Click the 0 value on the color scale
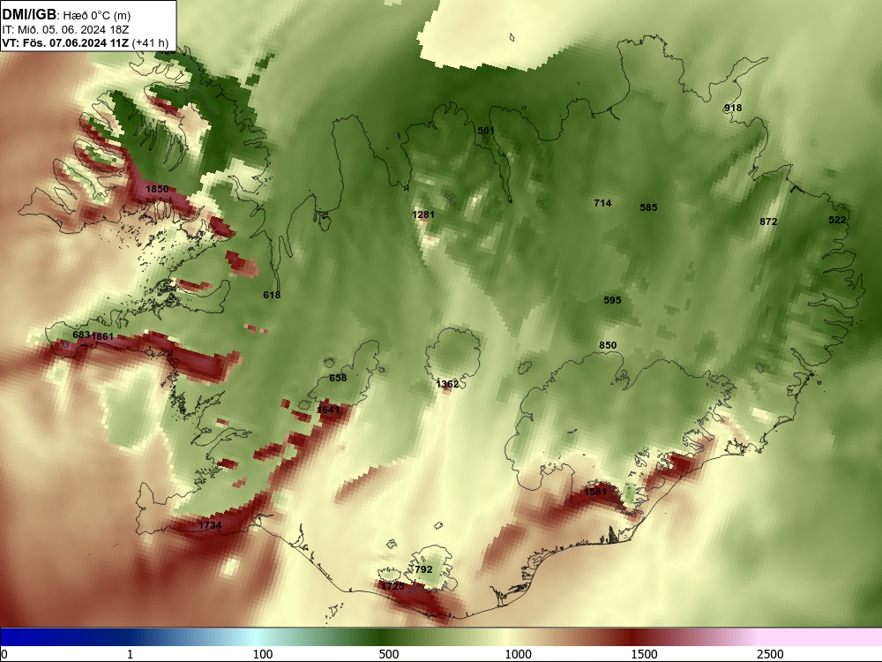This screenshot has width=882, height=662. (x=5, y=654)
